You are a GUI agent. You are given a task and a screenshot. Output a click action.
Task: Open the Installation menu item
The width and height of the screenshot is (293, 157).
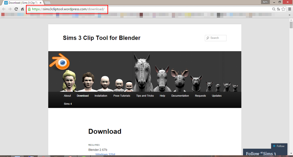(101, 96)
